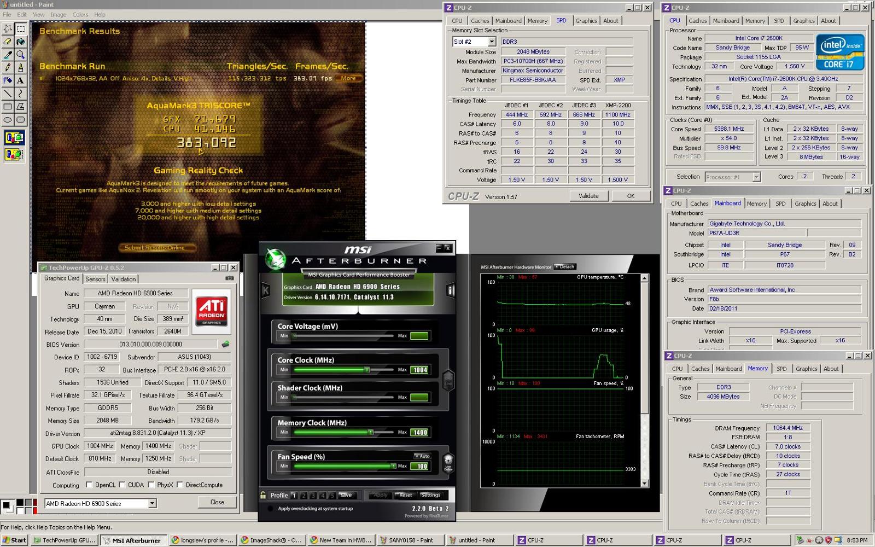Click the GPU-Z screenshot camera icon

coord(230,278)
